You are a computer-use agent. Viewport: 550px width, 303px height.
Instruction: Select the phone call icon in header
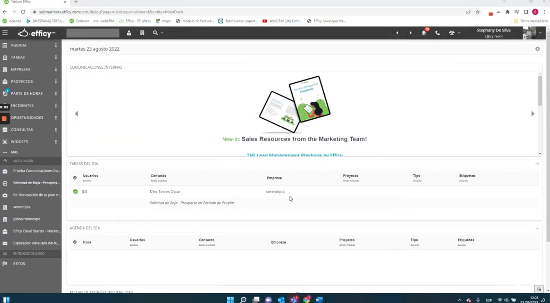tap(438, 33)
